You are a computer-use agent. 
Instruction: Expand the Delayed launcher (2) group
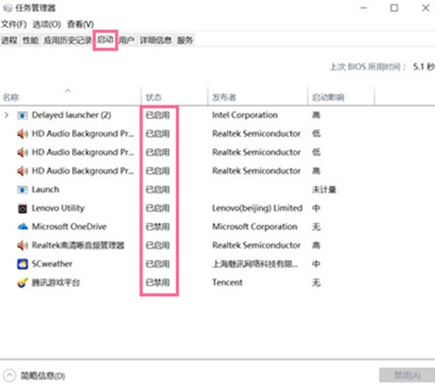[x=6, y=115]
